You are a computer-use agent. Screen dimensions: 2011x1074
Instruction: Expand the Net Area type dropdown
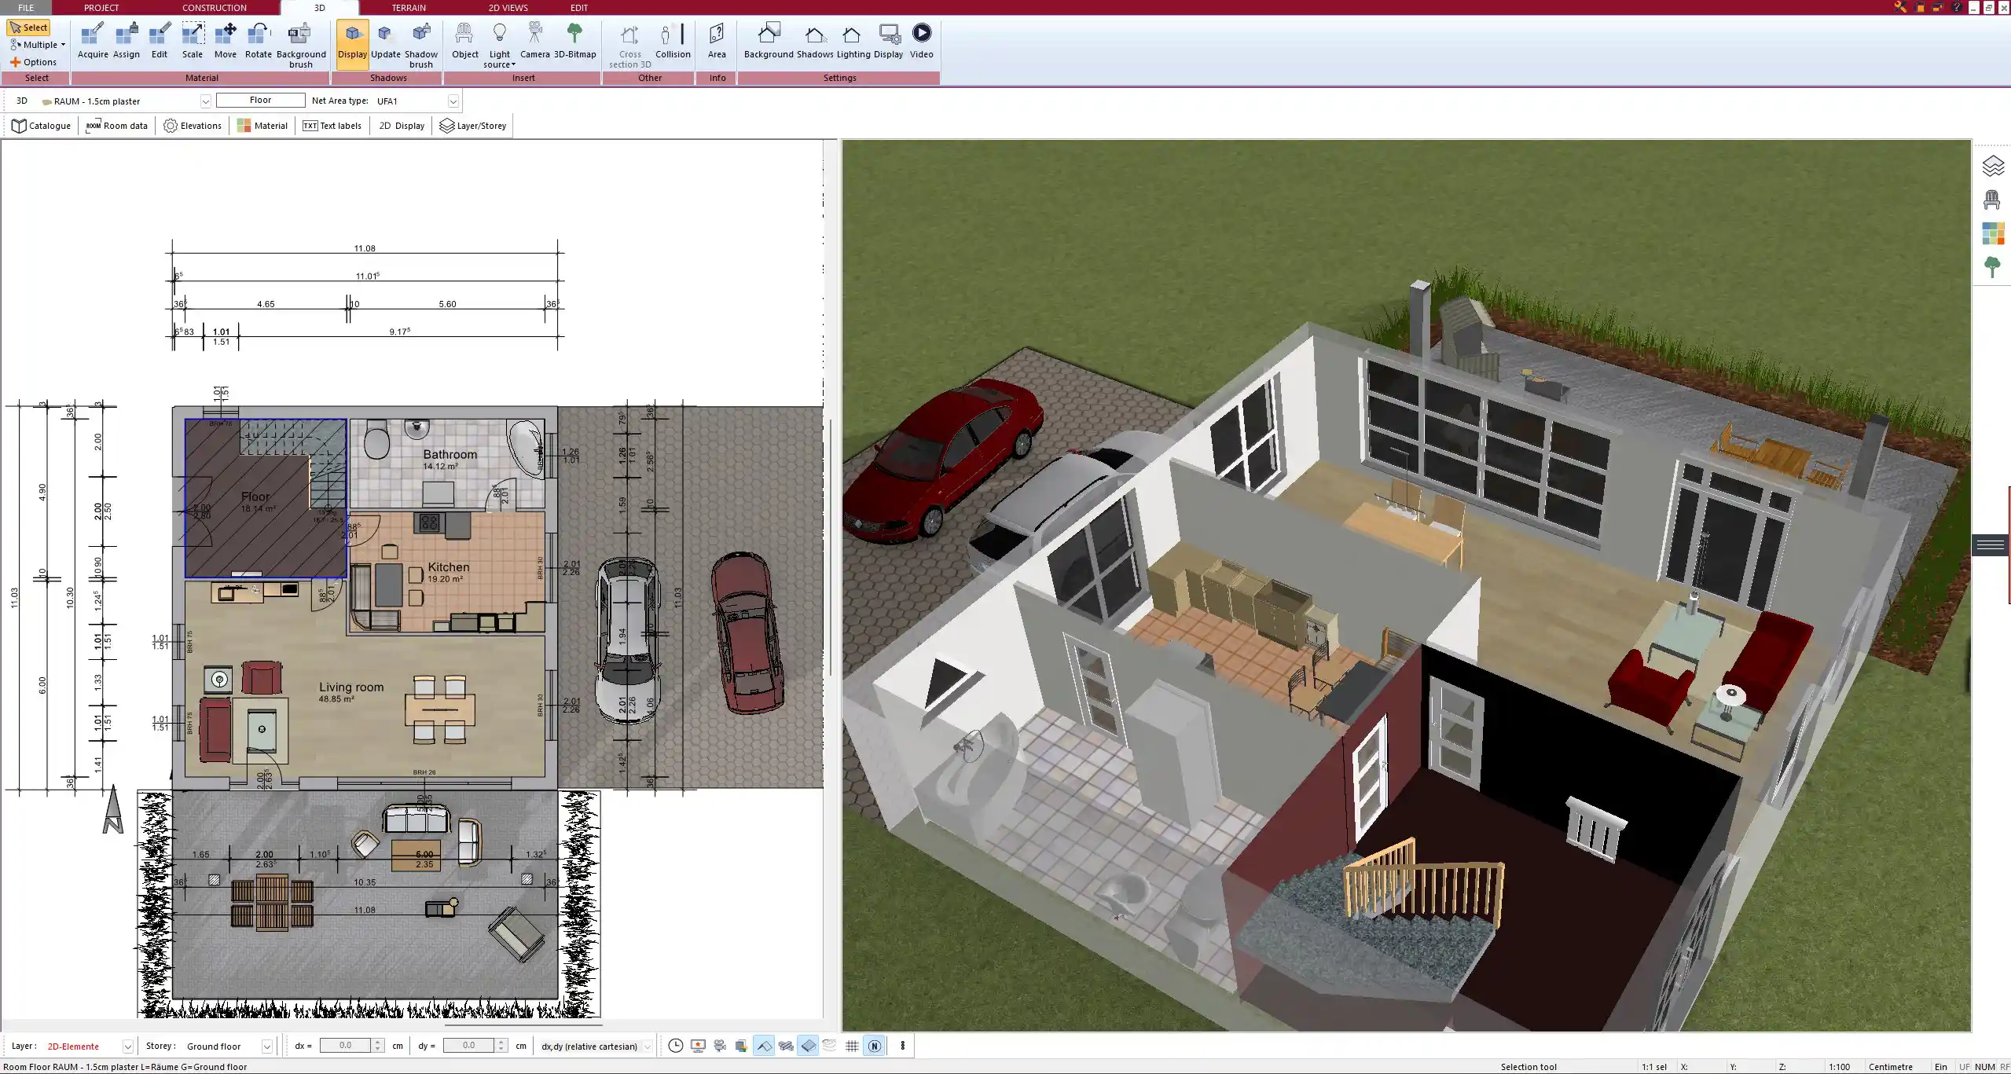(453, 101)
